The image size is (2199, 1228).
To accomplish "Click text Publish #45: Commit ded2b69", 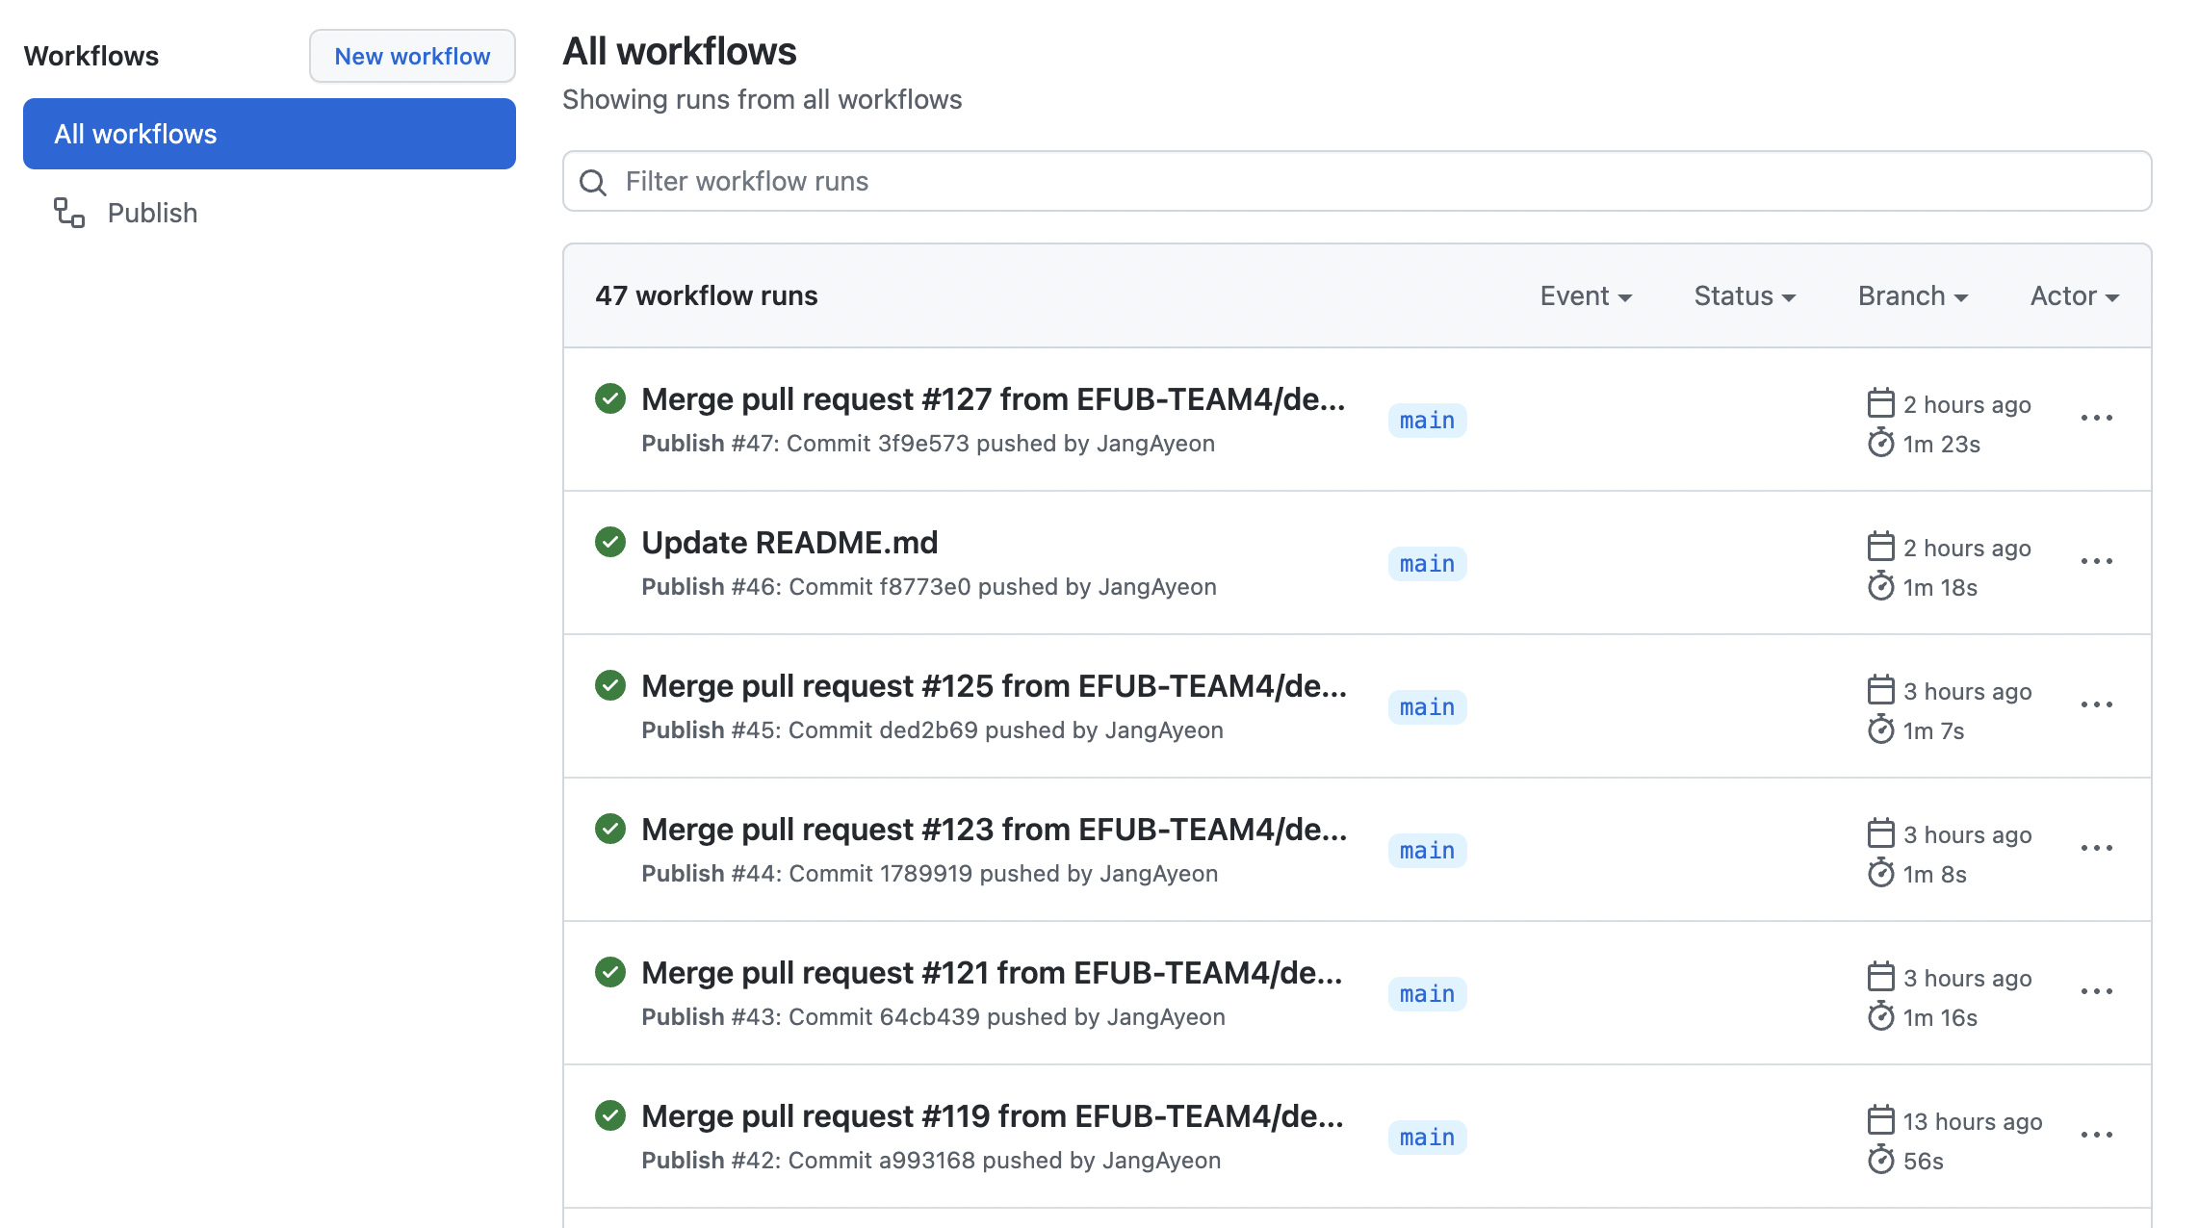I will (810, 730).
